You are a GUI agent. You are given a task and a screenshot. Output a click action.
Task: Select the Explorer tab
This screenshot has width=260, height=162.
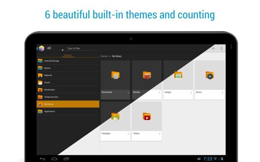[x=68, y=55]
